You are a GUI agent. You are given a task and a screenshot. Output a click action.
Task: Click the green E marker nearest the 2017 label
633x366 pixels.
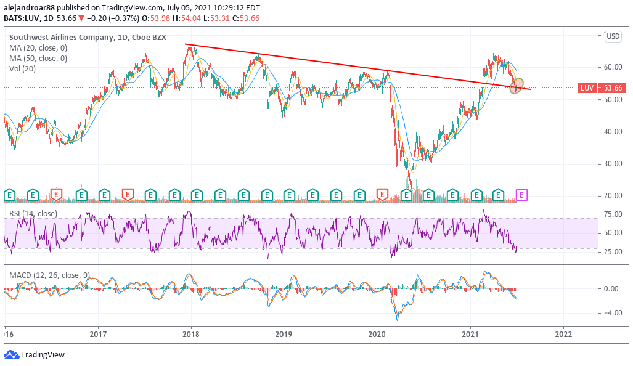click(104, 195)
